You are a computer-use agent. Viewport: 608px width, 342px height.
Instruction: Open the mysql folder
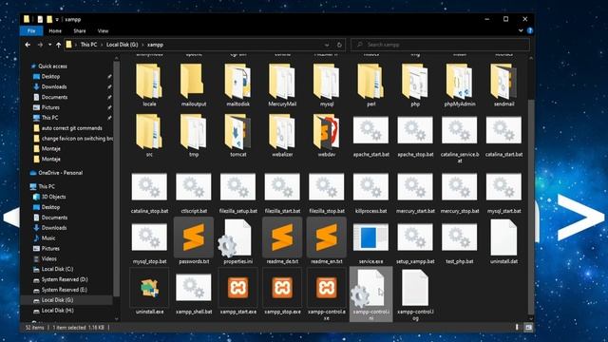click(326, 85)
